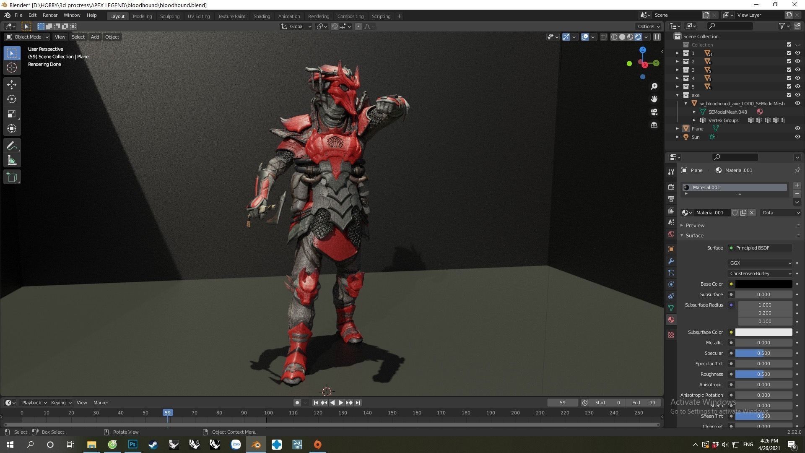Uncheck the Scene Collection's Collection checkbox
This screenshot has width=805, height=453.
coord(789,45)
